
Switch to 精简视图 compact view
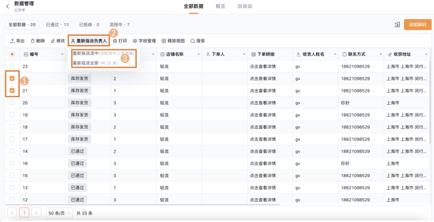point(173,41)
